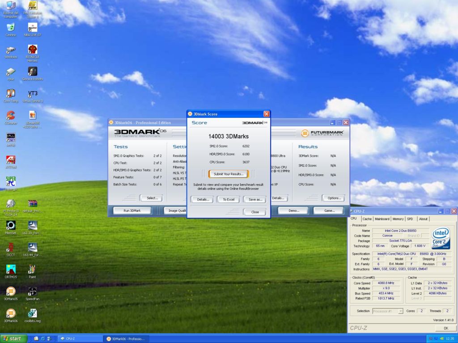Launch Gioca a Robots shortcut
This screenshot has height=343, width=458.
point(32,74)
